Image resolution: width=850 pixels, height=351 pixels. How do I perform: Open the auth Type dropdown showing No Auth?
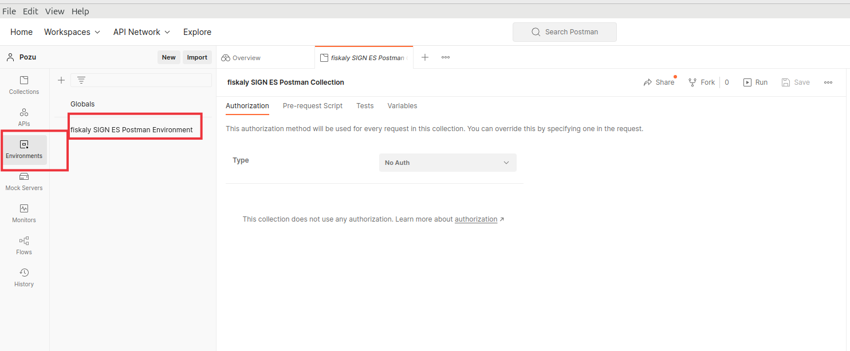(447, 163)
